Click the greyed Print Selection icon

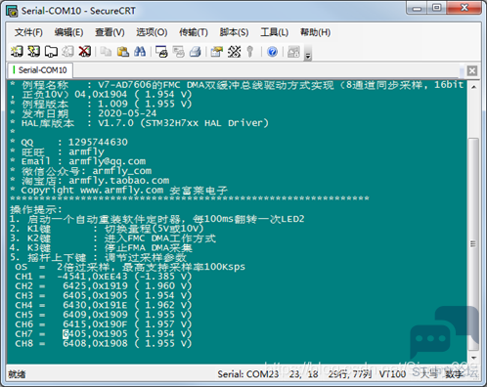[178, 52]
